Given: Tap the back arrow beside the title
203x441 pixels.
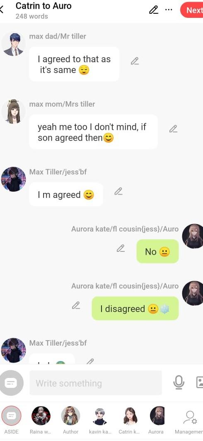Looking at the screenshot, I should [2, 10].
